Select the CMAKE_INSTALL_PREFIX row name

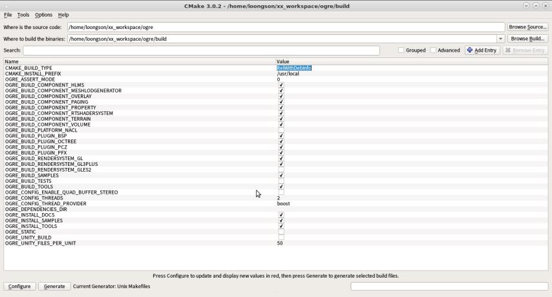(x=33, y=74)
